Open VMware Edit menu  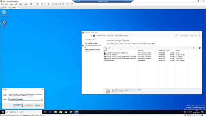7,4
